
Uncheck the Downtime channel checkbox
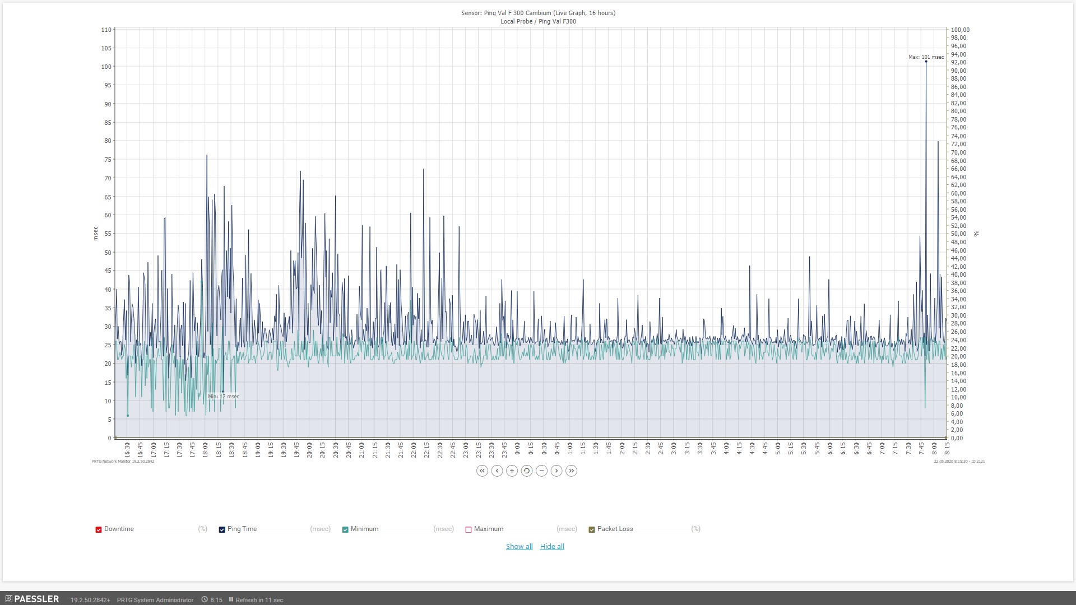point(99,529)
